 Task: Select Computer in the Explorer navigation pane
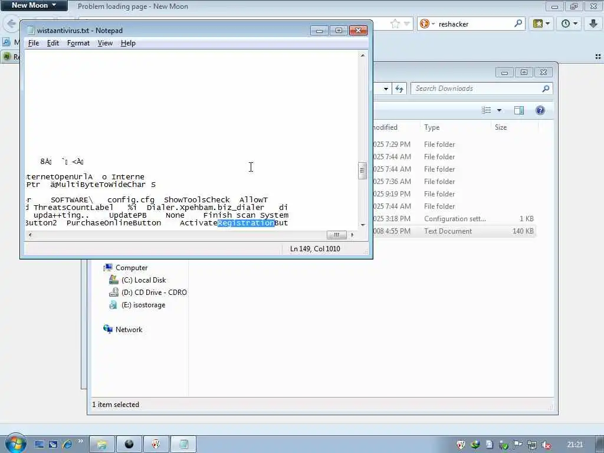click(132, 268)
